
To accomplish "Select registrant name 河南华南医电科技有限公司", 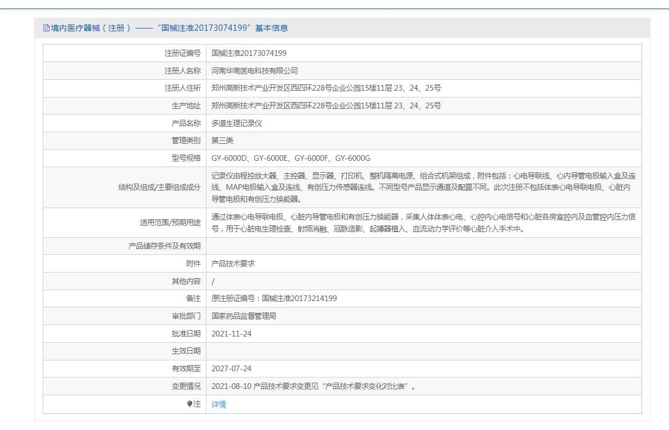I will 254,71.
